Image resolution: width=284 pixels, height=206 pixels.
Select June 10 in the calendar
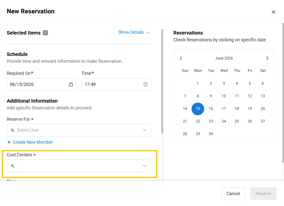point(224,96)
